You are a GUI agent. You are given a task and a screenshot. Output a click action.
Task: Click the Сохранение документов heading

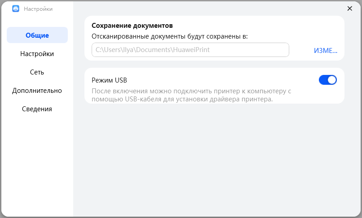[x=132, y=26]
